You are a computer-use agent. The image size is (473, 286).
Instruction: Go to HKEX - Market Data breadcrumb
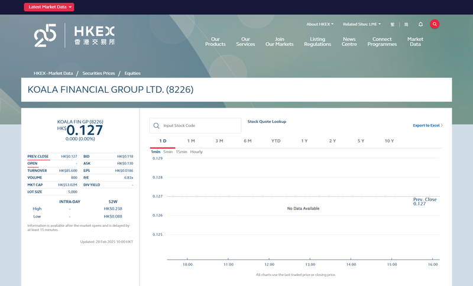tap(53, 73)
